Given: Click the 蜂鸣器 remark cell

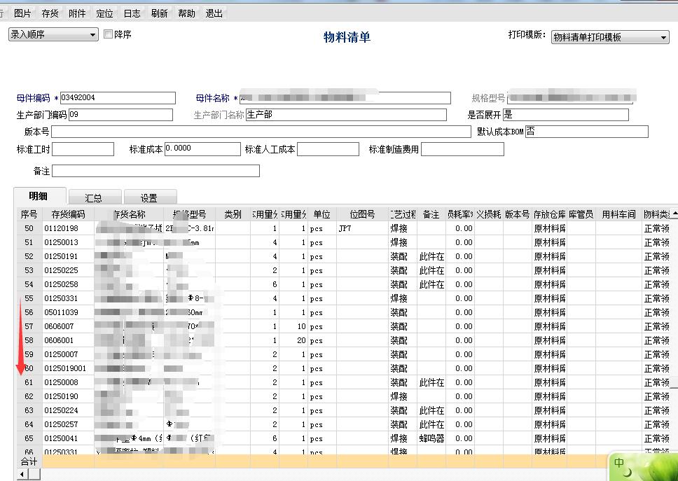Looking at the screenshot, I should 431,438.
